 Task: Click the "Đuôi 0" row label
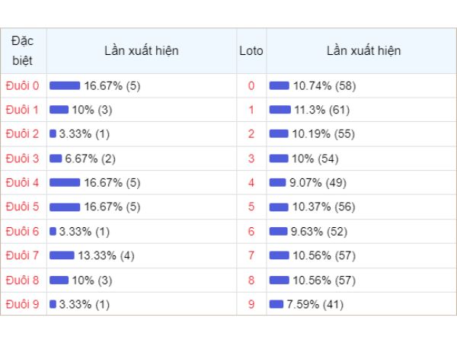(22, 85)
